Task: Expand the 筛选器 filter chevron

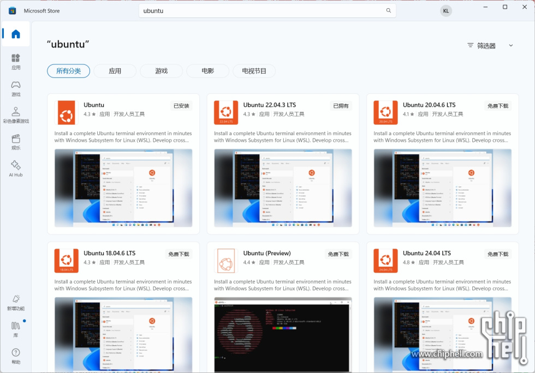Action: 511,45
